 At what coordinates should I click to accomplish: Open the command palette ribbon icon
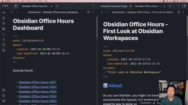coord(4,34)
